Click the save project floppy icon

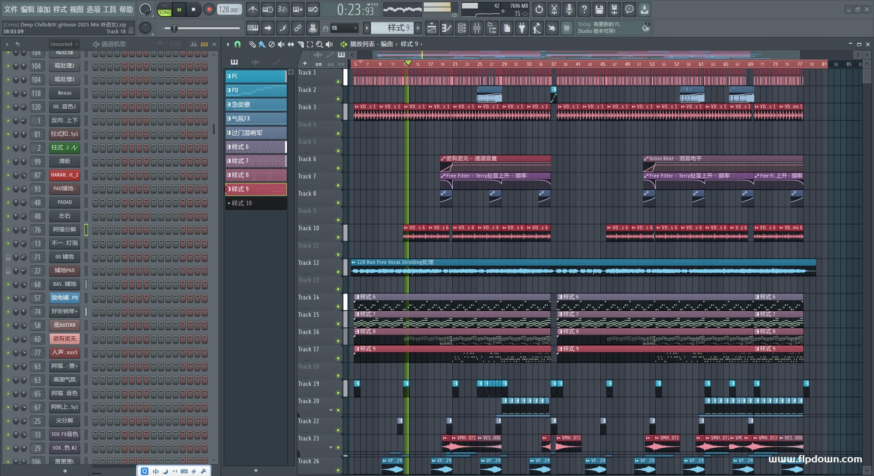599,9
